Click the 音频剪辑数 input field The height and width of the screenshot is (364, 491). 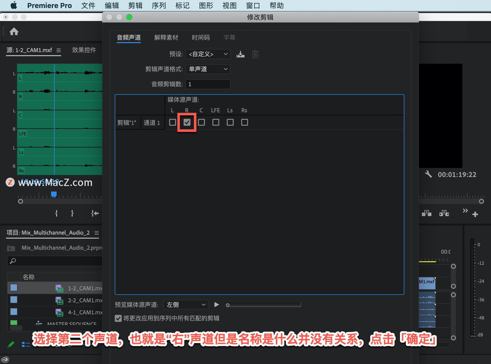(x=208, y=84)
